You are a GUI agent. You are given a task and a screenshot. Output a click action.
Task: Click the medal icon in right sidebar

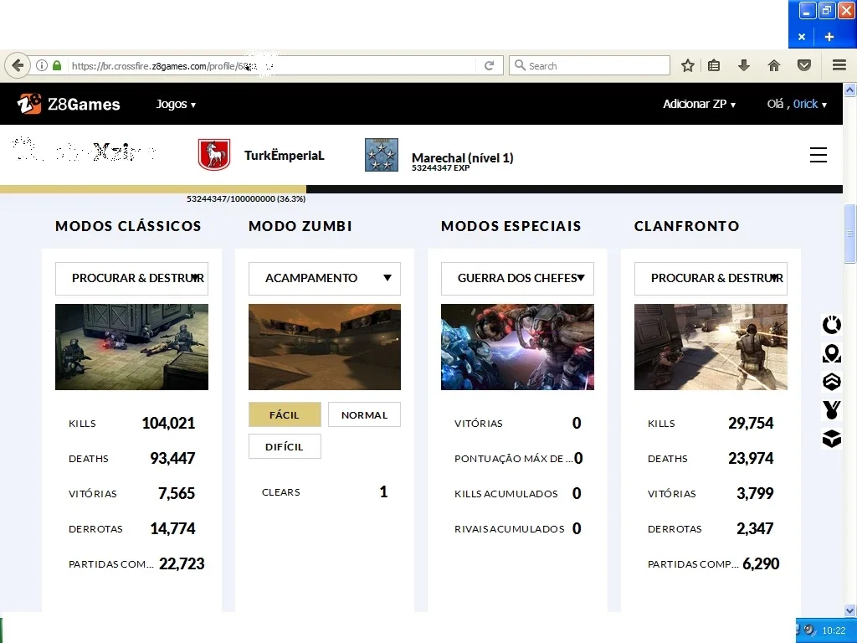(x=831, y=410)
